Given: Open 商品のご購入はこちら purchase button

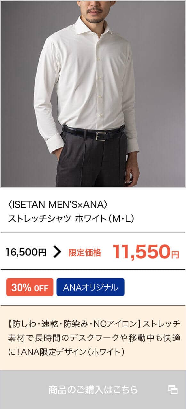Looking at the screenshot, I should [x=93, y=389].
